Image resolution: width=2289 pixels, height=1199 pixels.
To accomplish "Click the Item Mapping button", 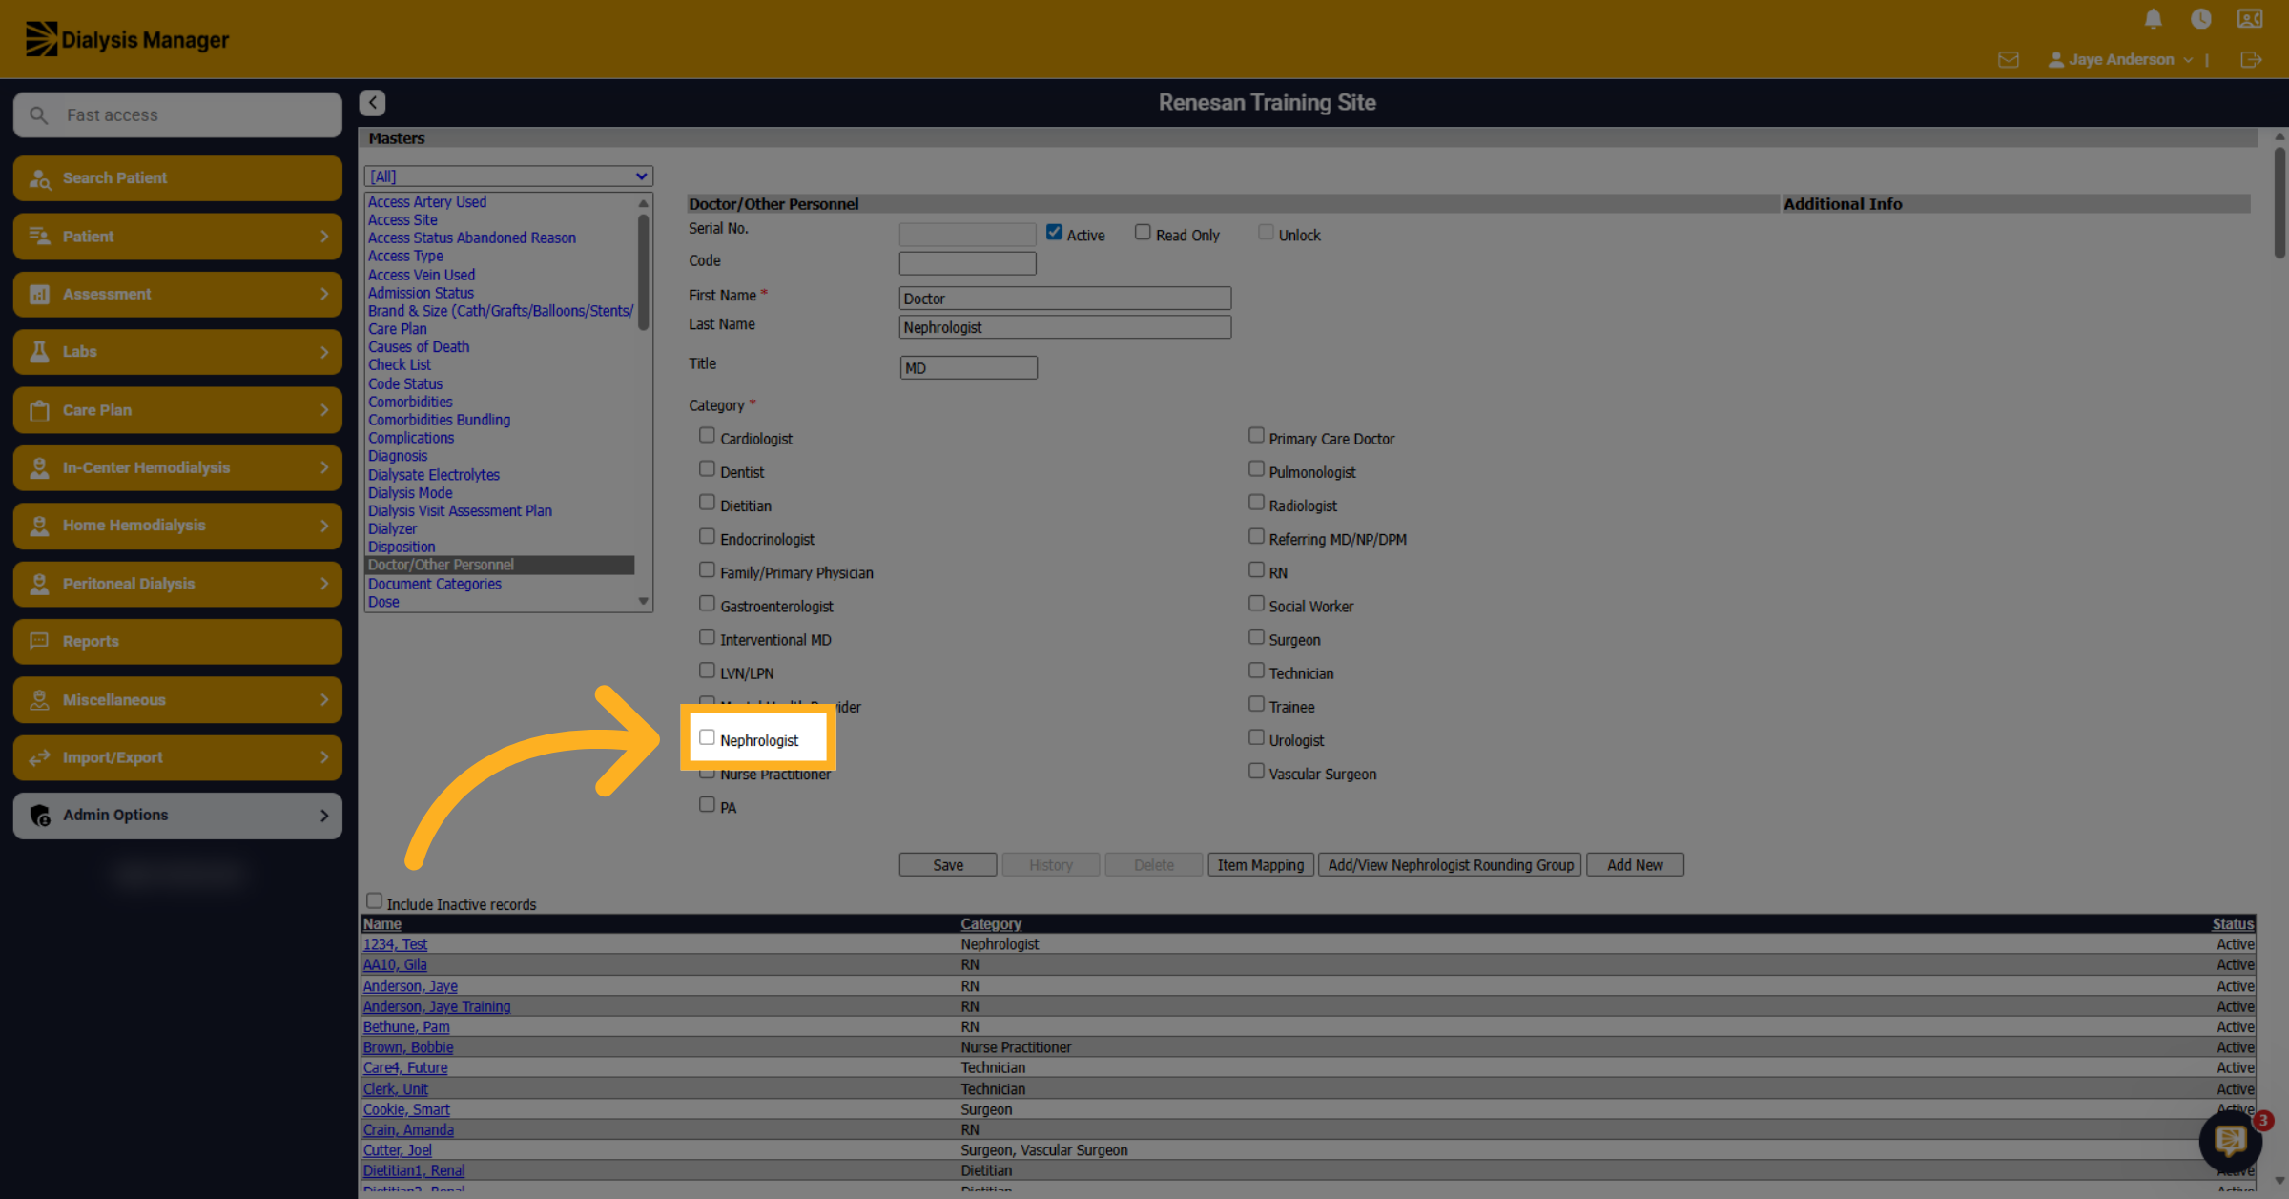I will point(1260,865).
